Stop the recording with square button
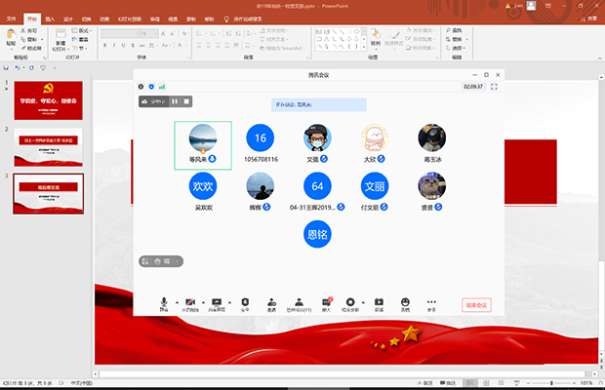Screen dimensions: 605x390 tap(186, 100)
